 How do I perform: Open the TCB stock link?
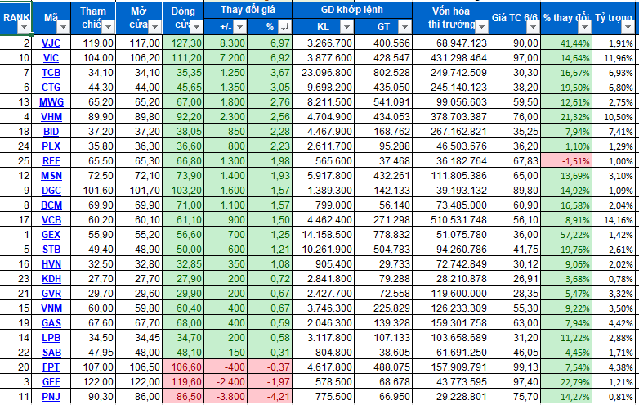51,73
